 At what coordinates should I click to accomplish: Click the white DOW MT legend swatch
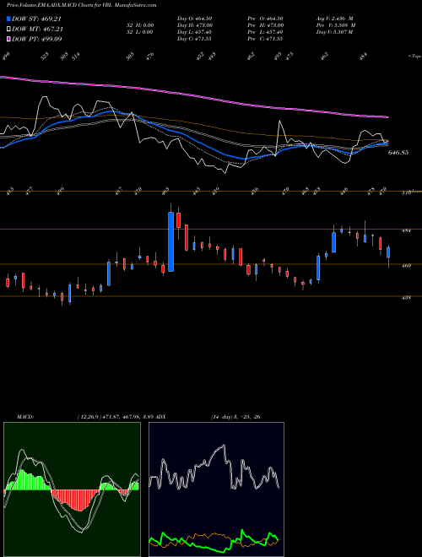[8, 29]
